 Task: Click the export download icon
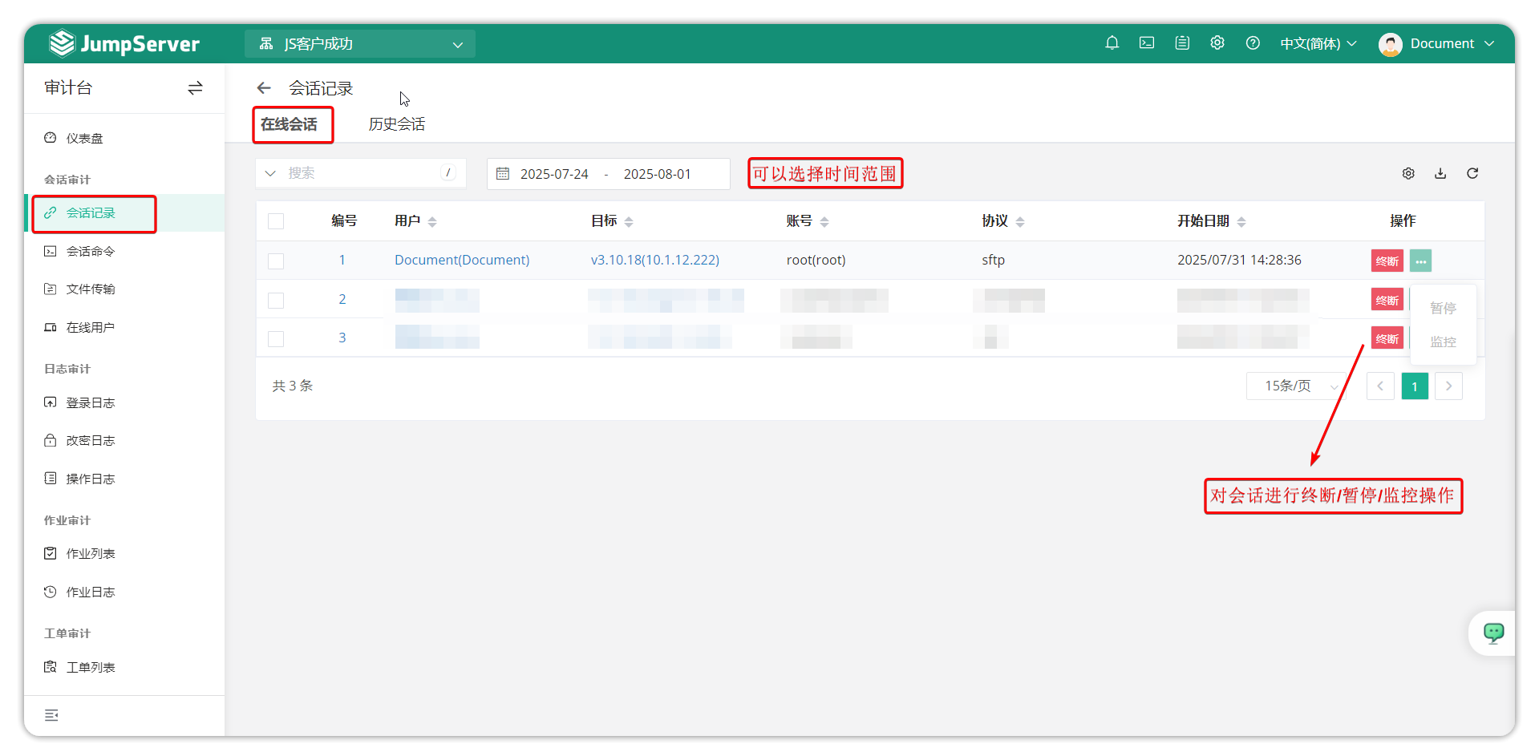[x=1440, y=173]
